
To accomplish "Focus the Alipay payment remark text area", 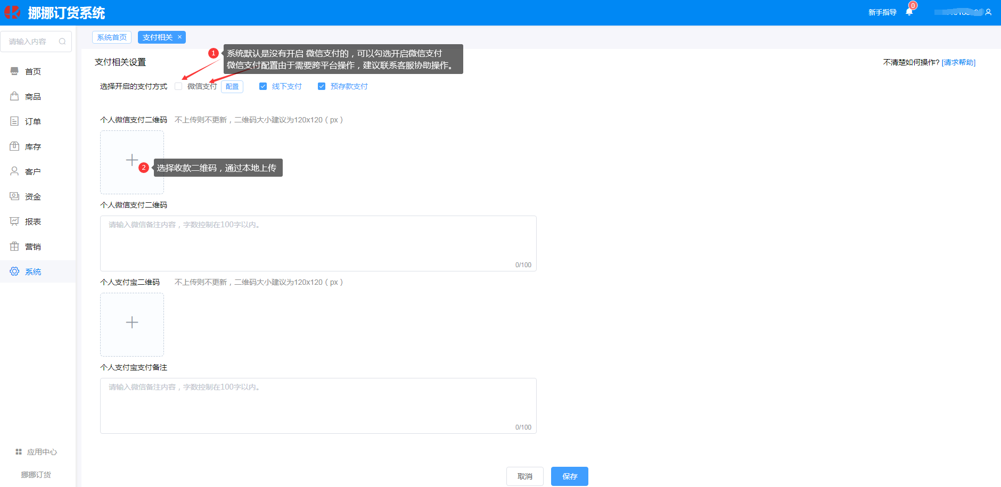I will pyautogui.click(x=318, y=406).
